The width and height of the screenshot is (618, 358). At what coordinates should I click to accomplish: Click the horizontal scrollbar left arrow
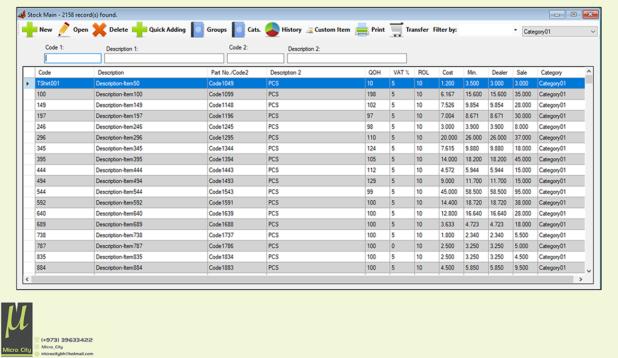(x=27, y=279)
